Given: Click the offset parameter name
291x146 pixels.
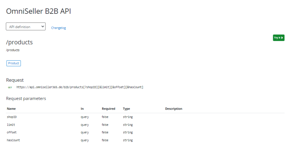Looking at the screenshot, I should (12, 132).
